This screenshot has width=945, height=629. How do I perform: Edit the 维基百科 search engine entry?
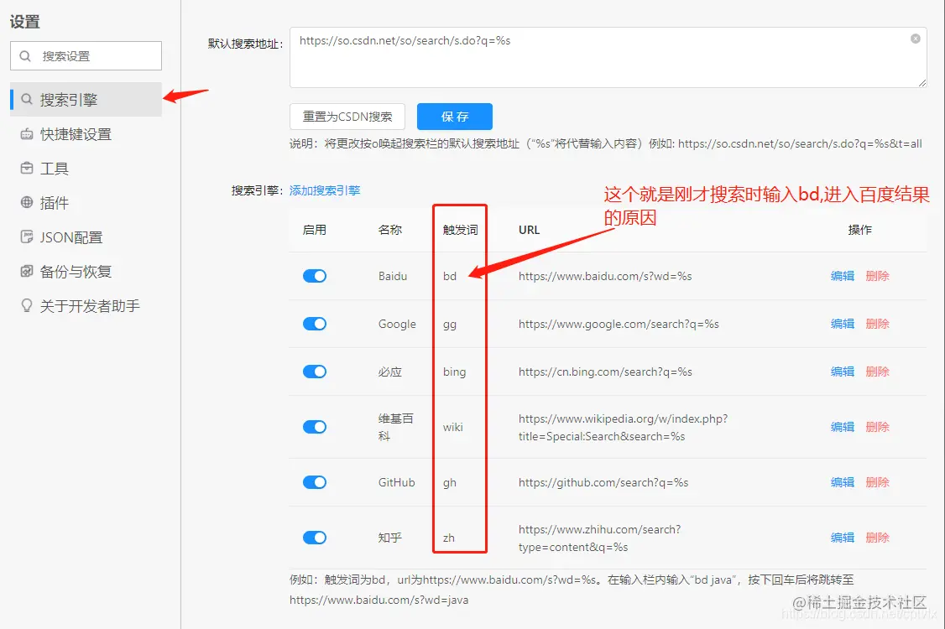pos(843,427)
